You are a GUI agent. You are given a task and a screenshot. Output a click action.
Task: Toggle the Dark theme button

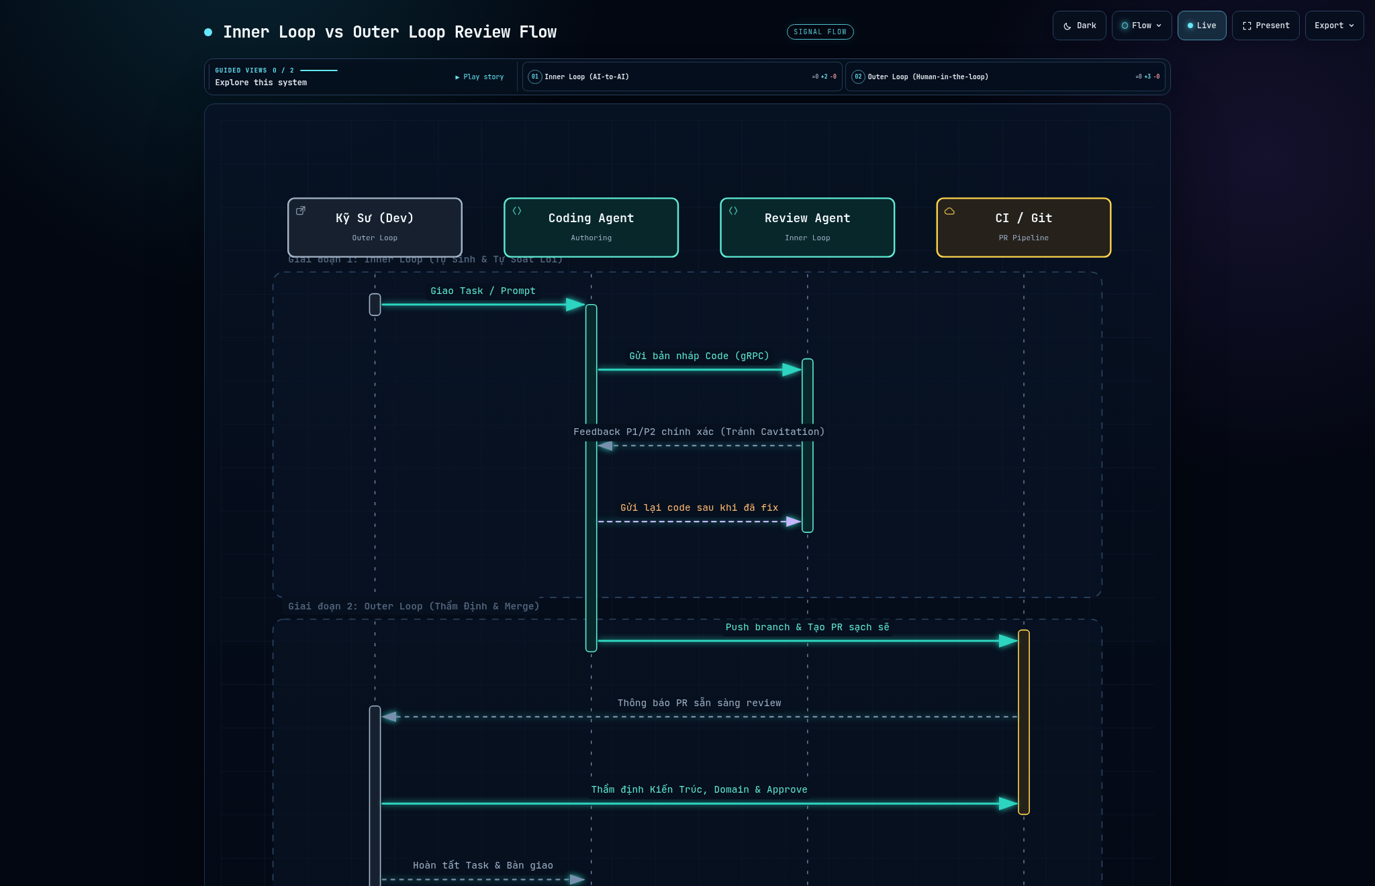(x=1079, y=26)
